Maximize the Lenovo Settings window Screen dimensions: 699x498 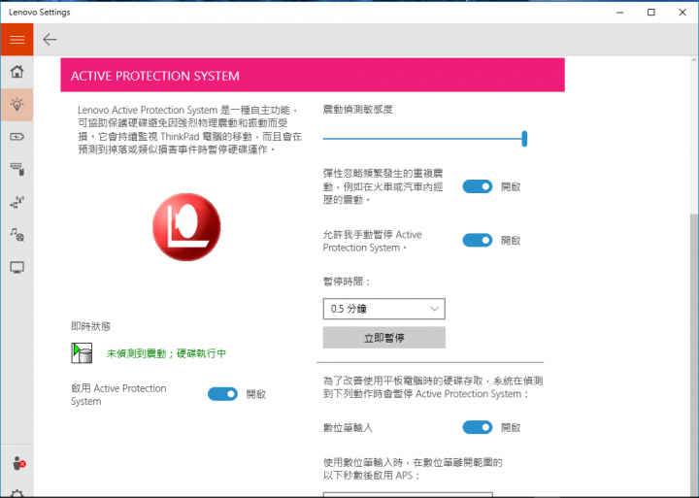coord(650,12)
